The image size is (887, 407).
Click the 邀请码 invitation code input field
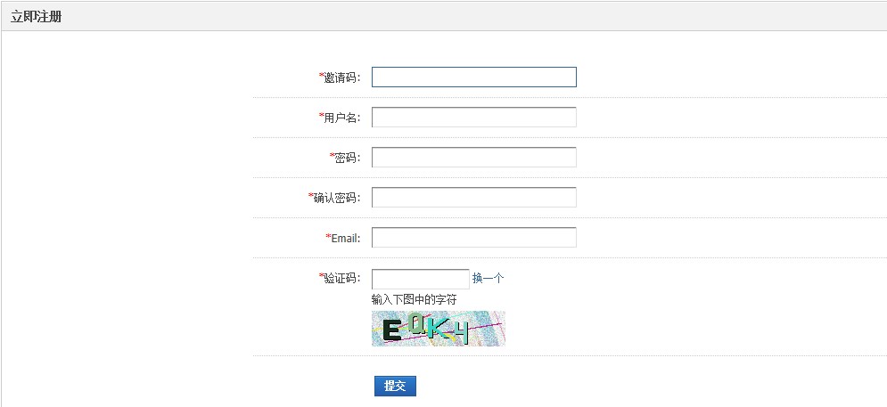point(473,77)
